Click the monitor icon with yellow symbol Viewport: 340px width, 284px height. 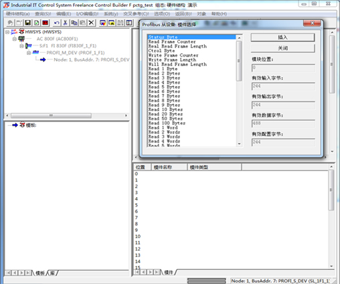click(111, 23)
